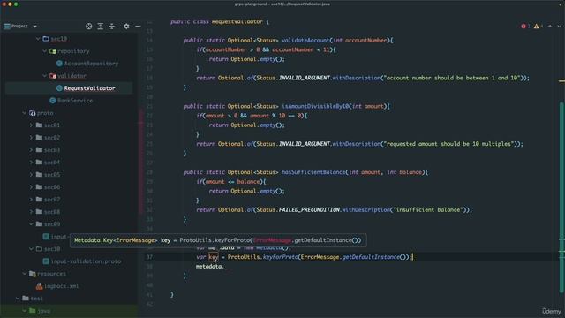This screenshot has height=318, width=565.
Task: Click the Project view icon in panel header
Action: point(7,26)
